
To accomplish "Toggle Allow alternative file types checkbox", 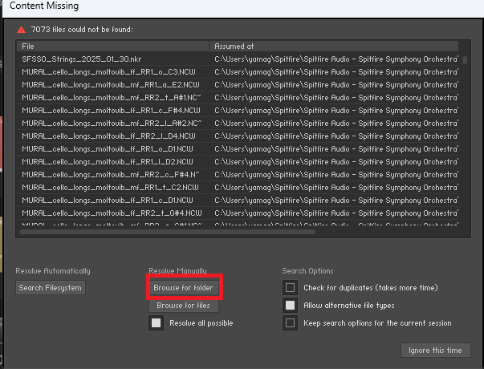I will tap(290, 305).
